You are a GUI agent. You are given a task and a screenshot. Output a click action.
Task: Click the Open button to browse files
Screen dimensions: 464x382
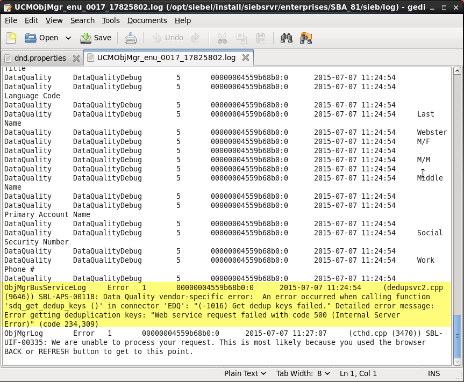43,38
